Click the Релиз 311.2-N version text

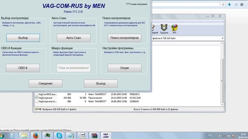pyautogui.click(x=73, y=12)
